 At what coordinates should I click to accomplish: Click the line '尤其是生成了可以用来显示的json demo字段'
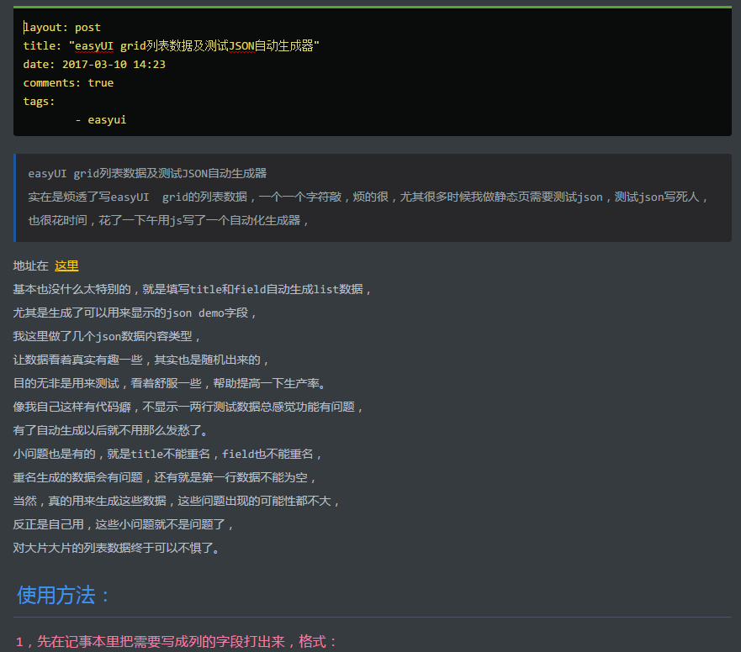tap(135, 313)
